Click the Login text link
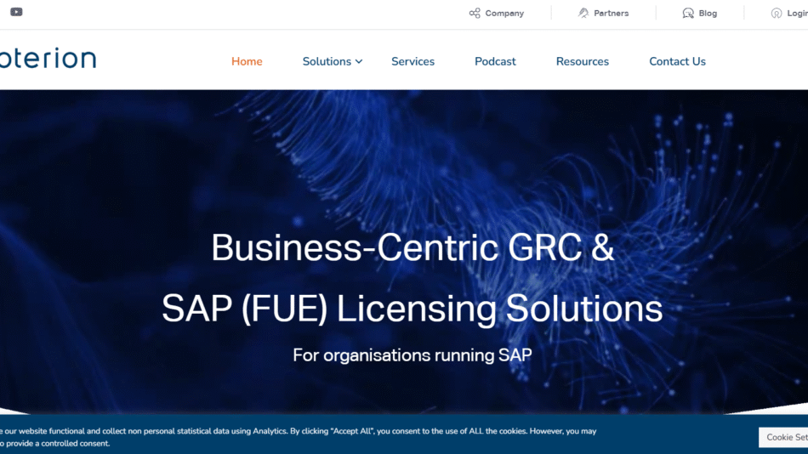808x454 pixels. [x=797, y=14]
